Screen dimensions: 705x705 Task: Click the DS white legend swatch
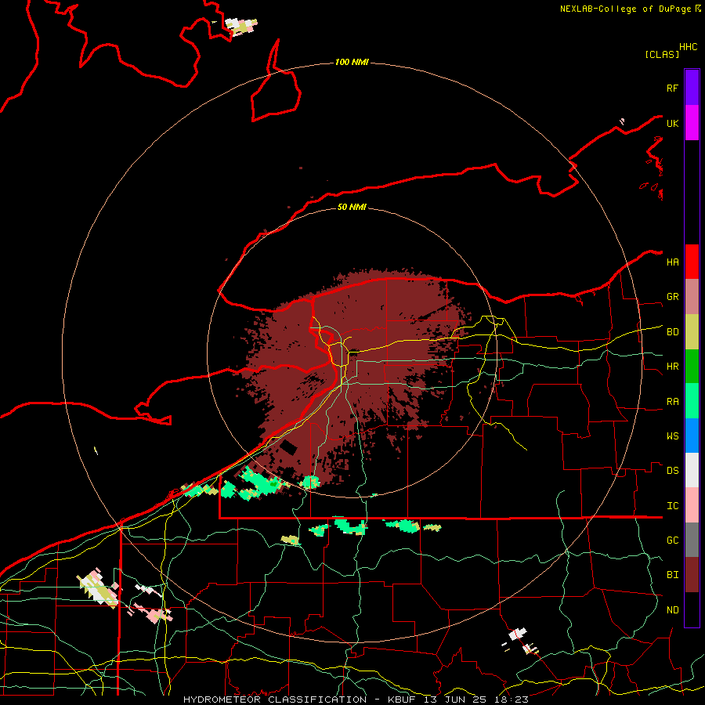692,470
